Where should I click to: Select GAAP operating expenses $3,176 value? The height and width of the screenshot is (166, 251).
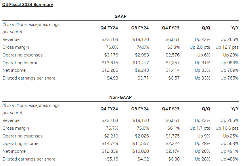tap(111, 55)
